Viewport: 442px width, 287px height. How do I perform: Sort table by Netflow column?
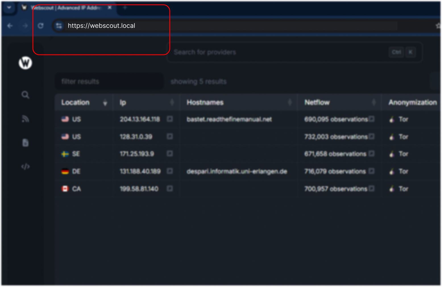click(374, 102)
